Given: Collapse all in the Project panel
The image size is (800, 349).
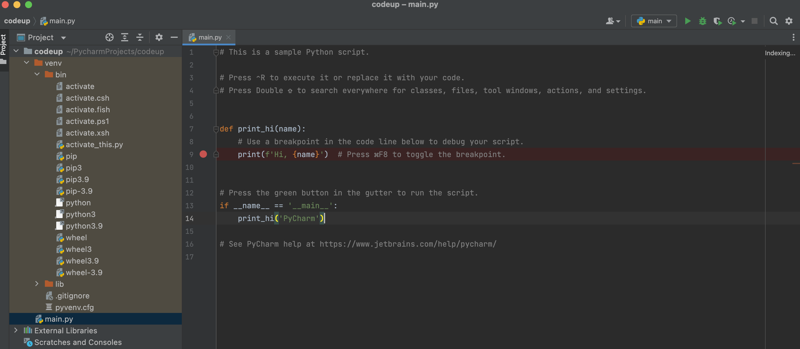Looking at the screenshot, I should coord(140,38).
